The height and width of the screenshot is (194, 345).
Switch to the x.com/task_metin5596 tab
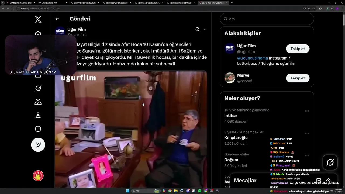coord(181,3)
